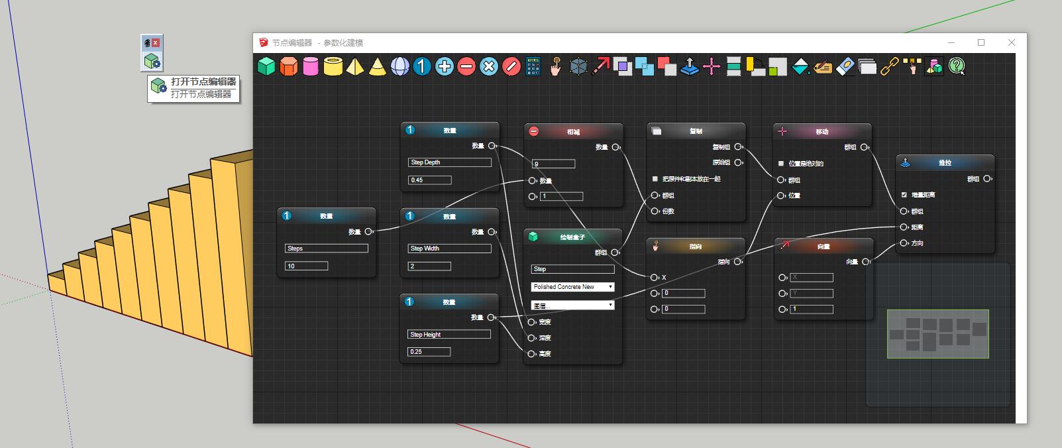Minimize the node editor window
The image size is (1062, 448).
[x=951, y=42]
